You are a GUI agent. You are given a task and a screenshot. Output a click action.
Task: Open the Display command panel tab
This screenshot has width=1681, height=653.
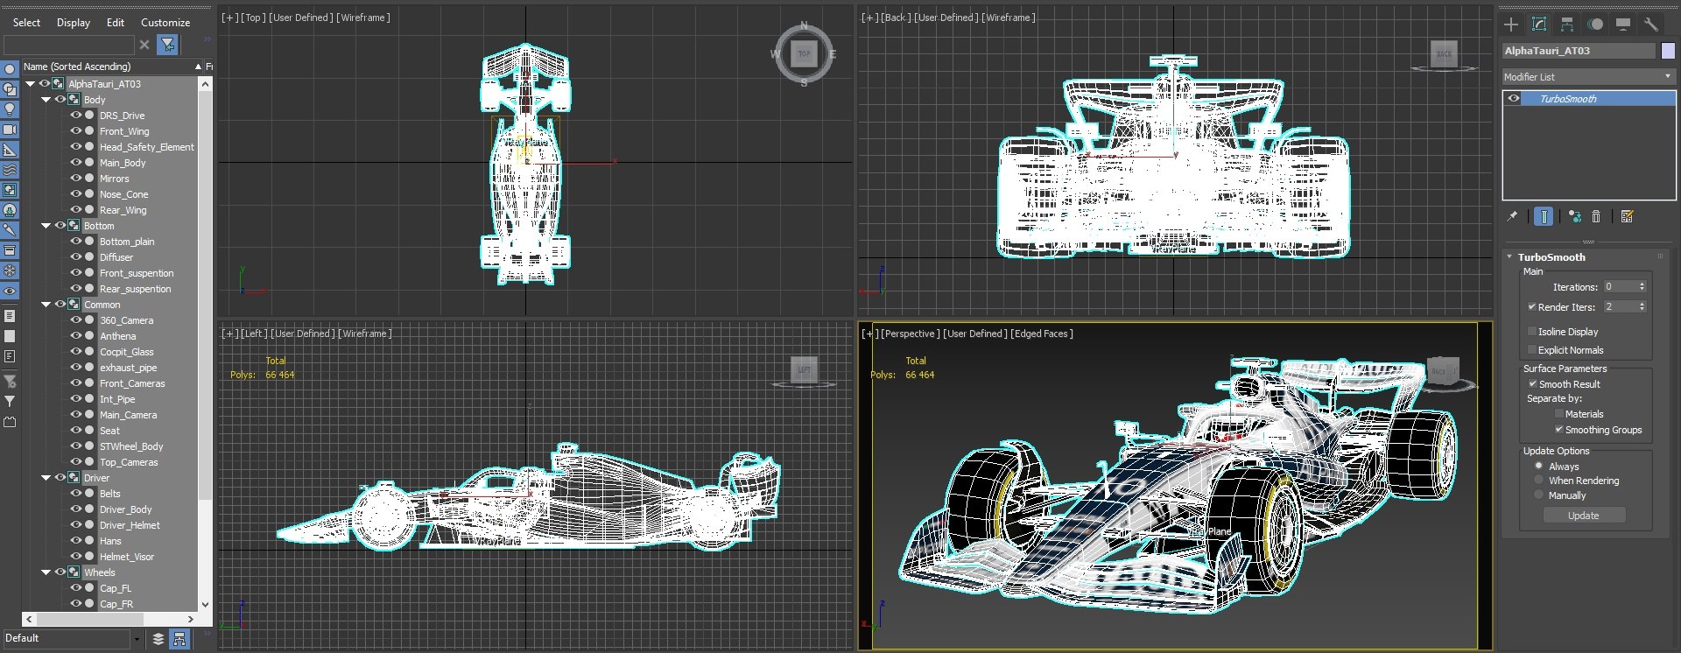coord(1623,25)
